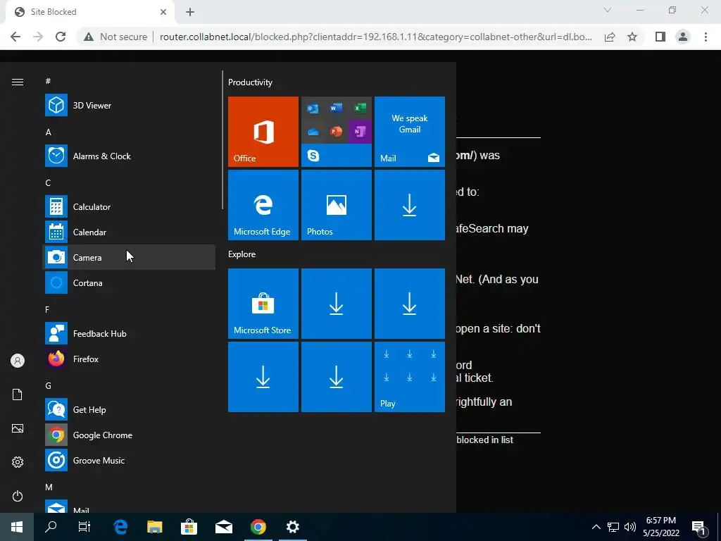Open Task View on the taskbar
721x541 pixels.
coord(84,527)
